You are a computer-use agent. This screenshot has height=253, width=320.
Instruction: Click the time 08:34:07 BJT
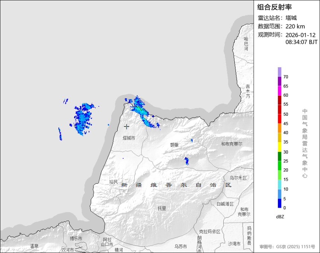coord(301,42)
